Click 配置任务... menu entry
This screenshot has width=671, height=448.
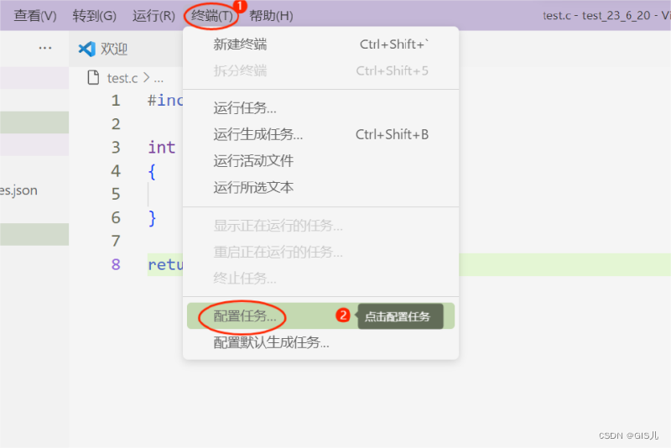pyautogui.click(x=320, y=315)
